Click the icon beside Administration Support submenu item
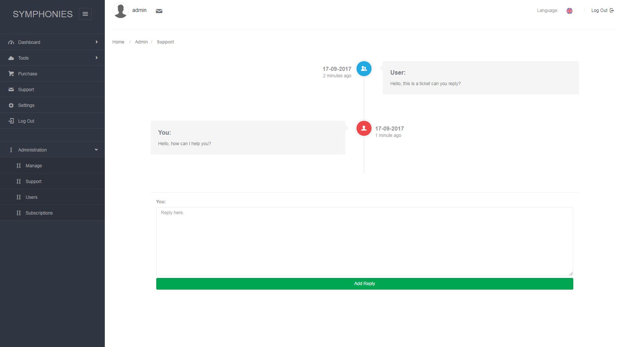Screen dimensions: 621x347 [x=19, y=182]
